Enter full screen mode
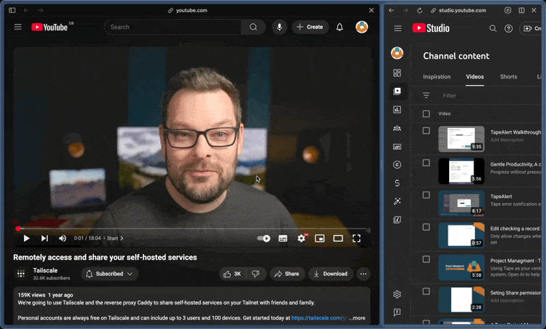546x329 pixels. point(356,238)
